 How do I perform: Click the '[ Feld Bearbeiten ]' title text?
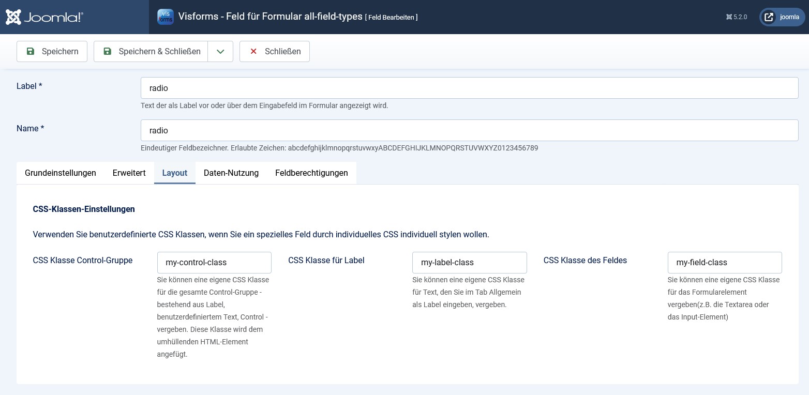[391, 17]
